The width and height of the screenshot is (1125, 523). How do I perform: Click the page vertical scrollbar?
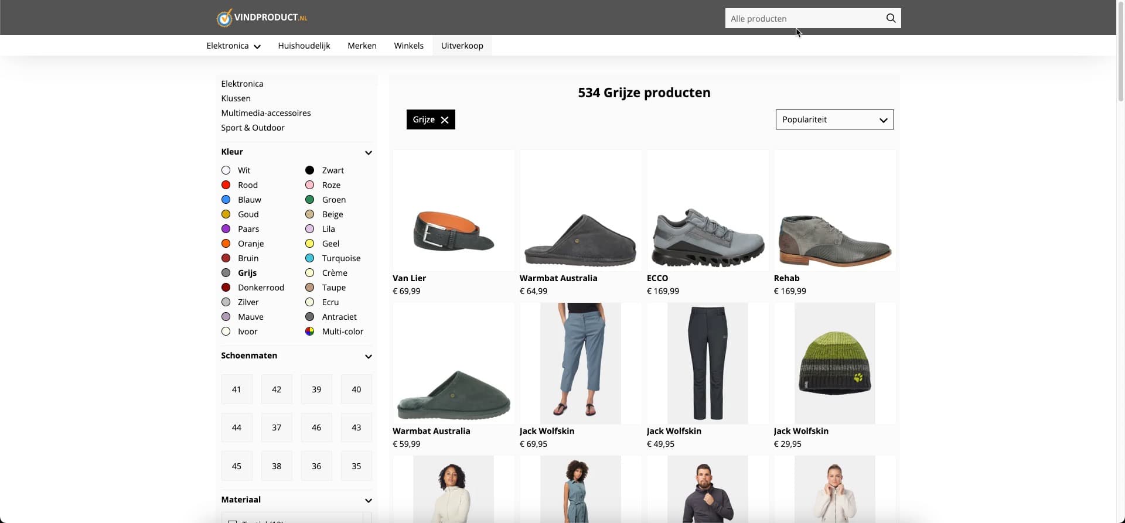tap(1121, 53)
